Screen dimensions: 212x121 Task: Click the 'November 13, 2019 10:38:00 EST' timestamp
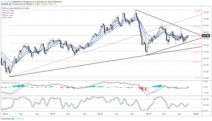[49, 2]
